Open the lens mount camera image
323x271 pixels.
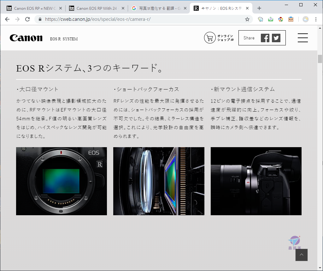pos(62,181)
